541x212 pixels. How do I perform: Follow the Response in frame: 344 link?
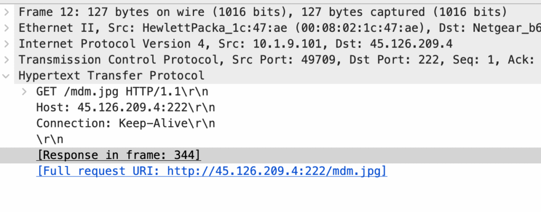tap(118, 155)
